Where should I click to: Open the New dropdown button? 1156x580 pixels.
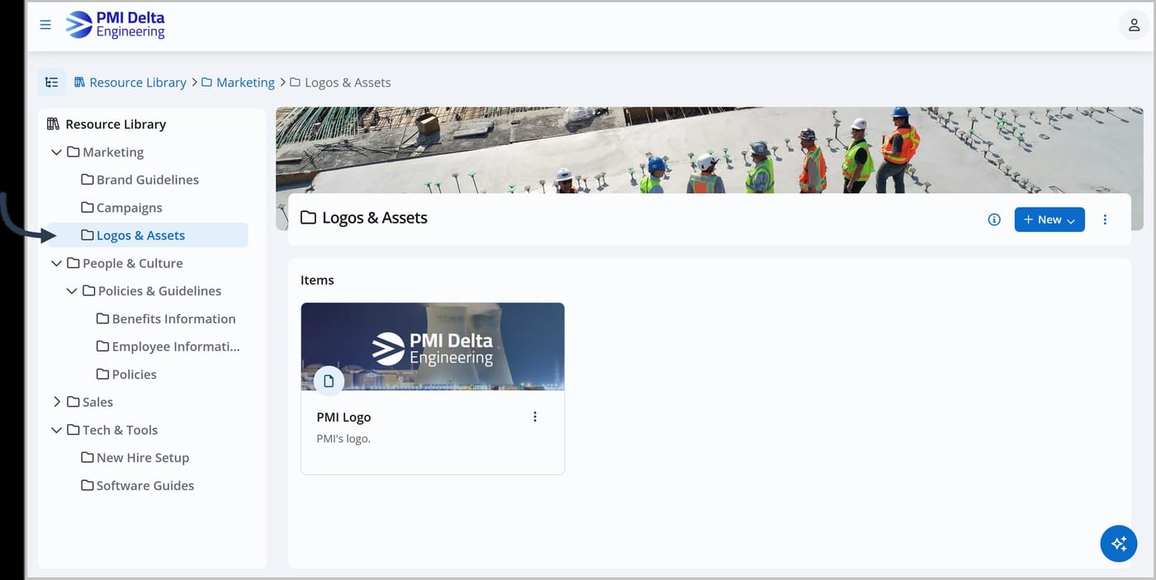[1049, 219]
